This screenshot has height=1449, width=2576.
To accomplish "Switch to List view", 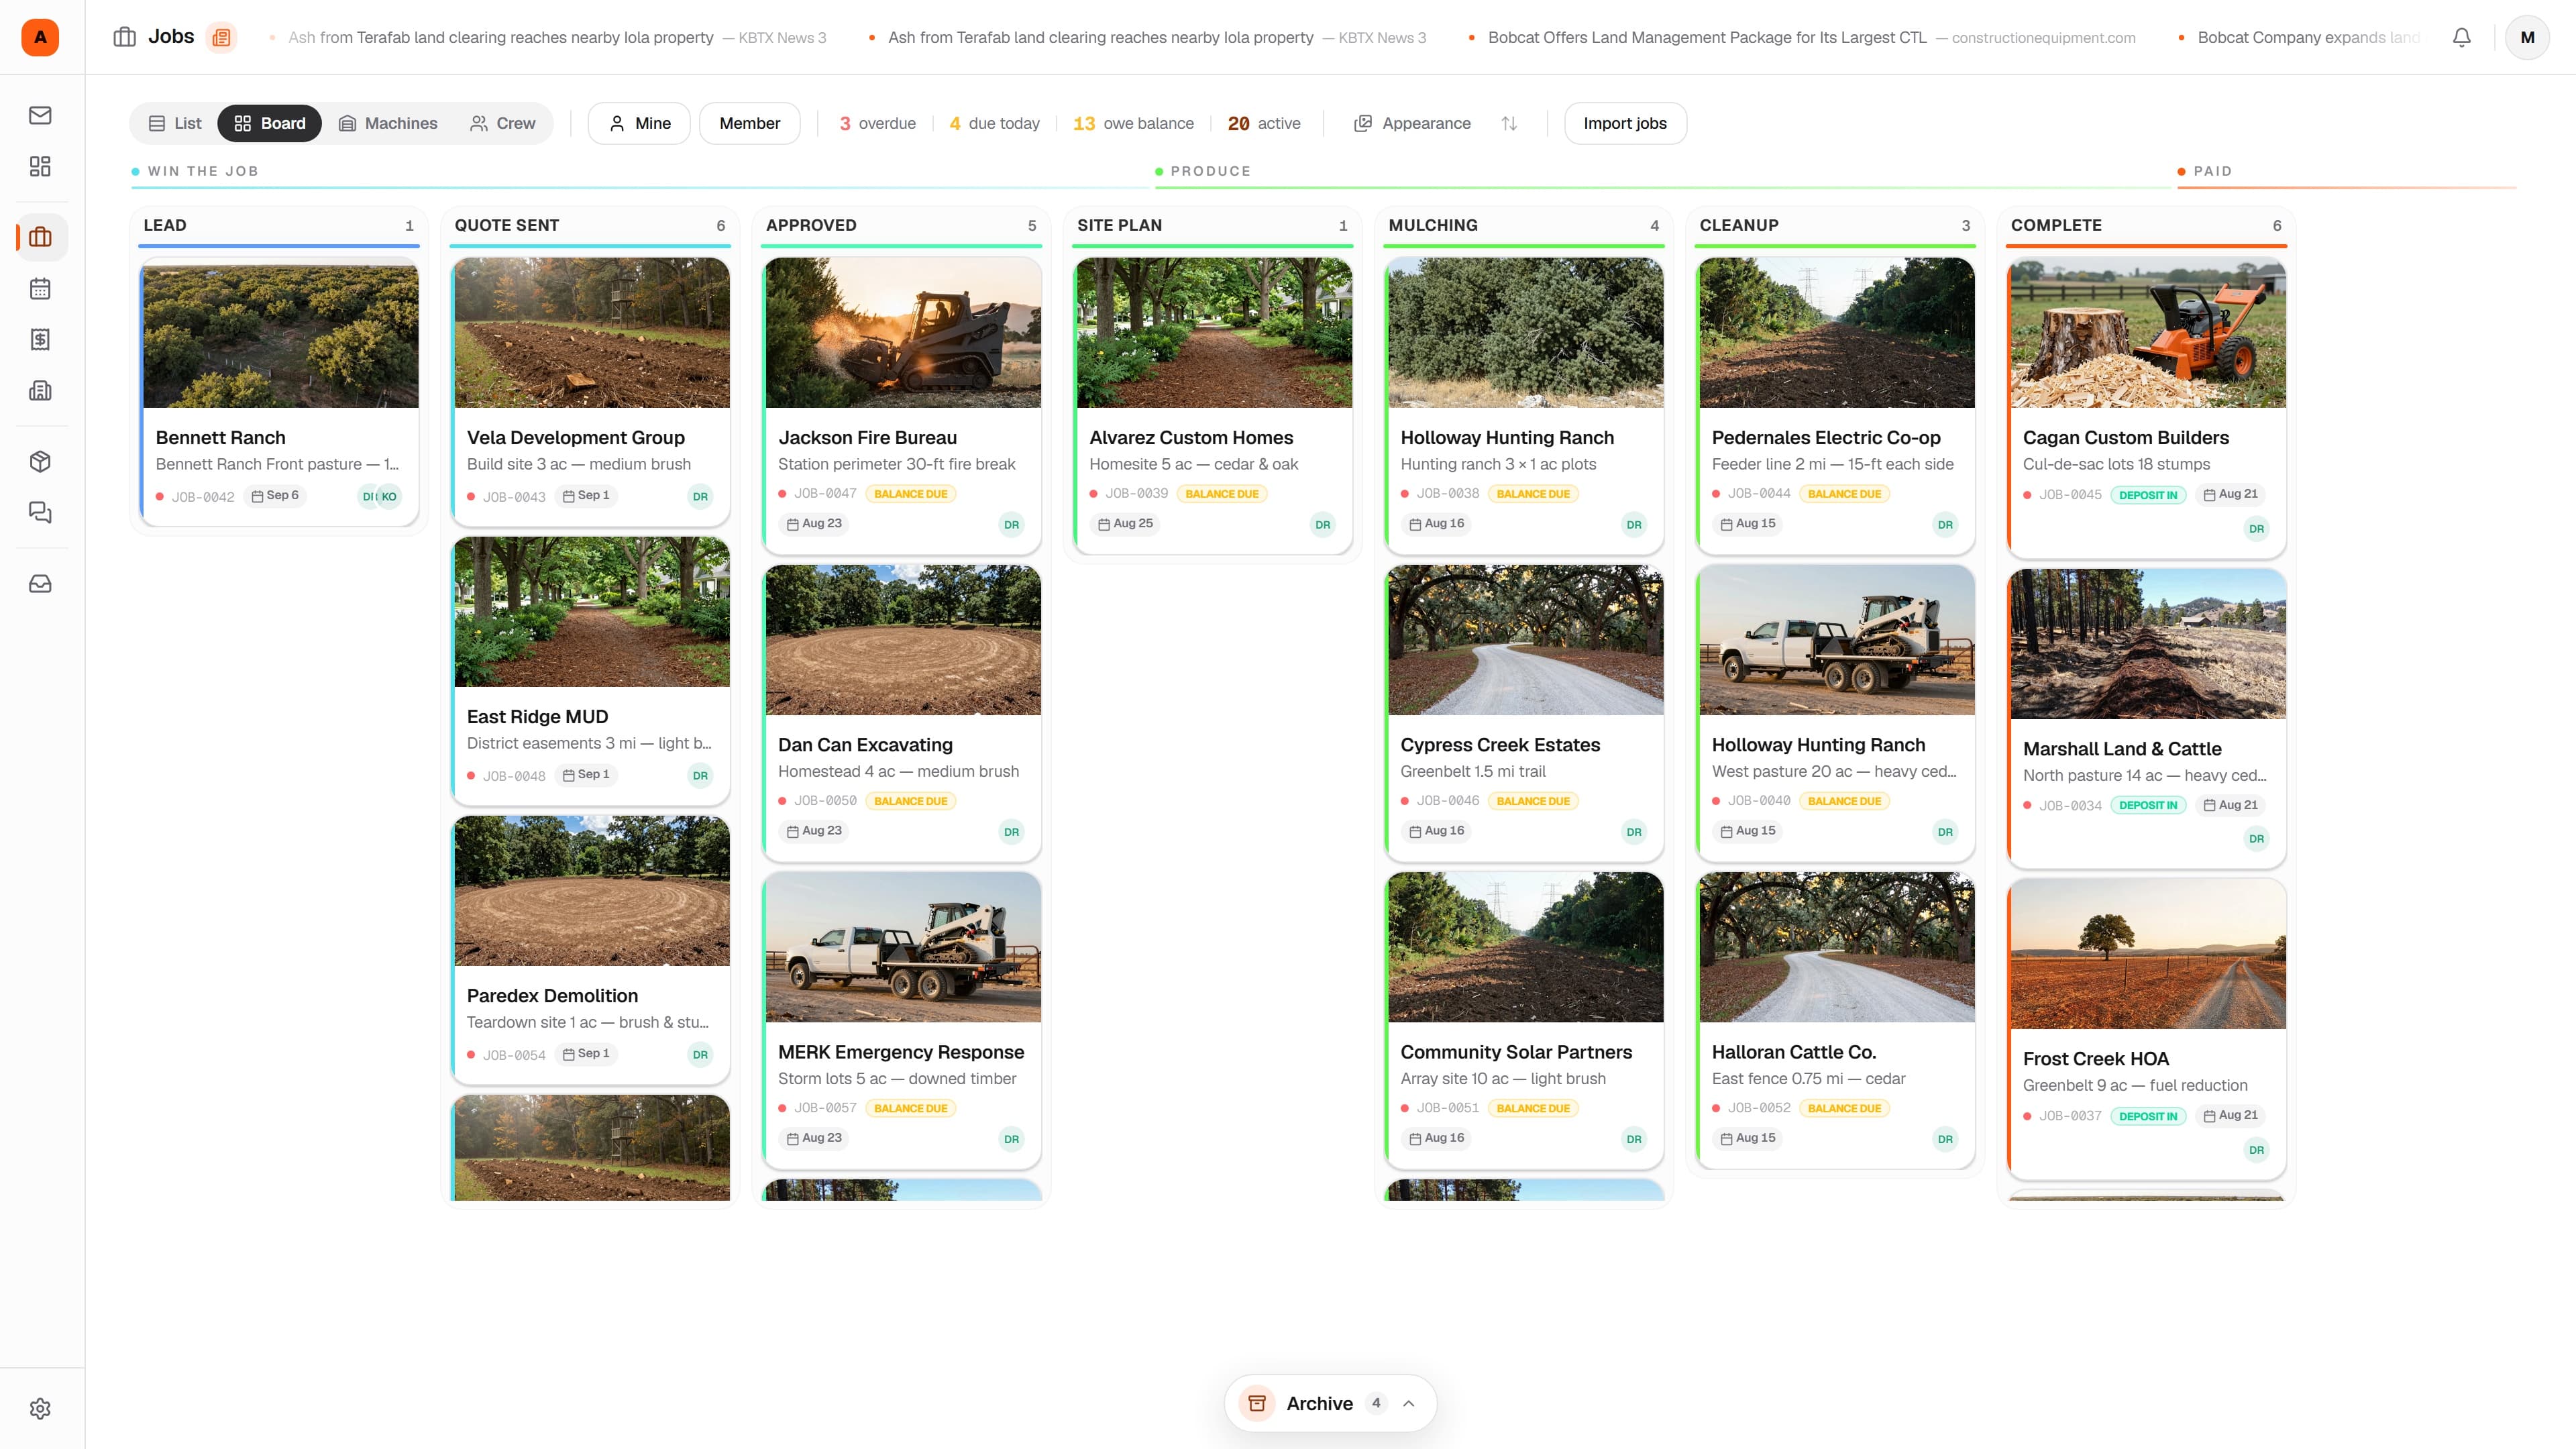I will click(x=175, y=123).
